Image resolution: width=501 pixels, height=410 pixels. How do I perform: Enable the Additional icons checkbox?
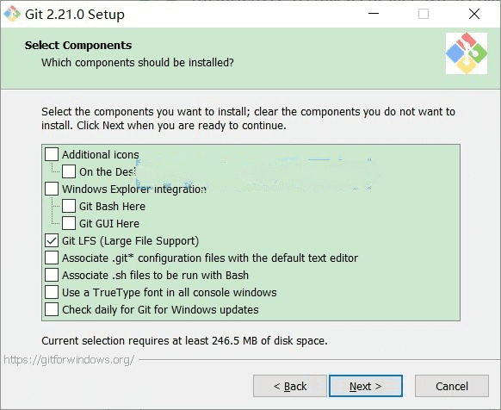tap(52, 154)
